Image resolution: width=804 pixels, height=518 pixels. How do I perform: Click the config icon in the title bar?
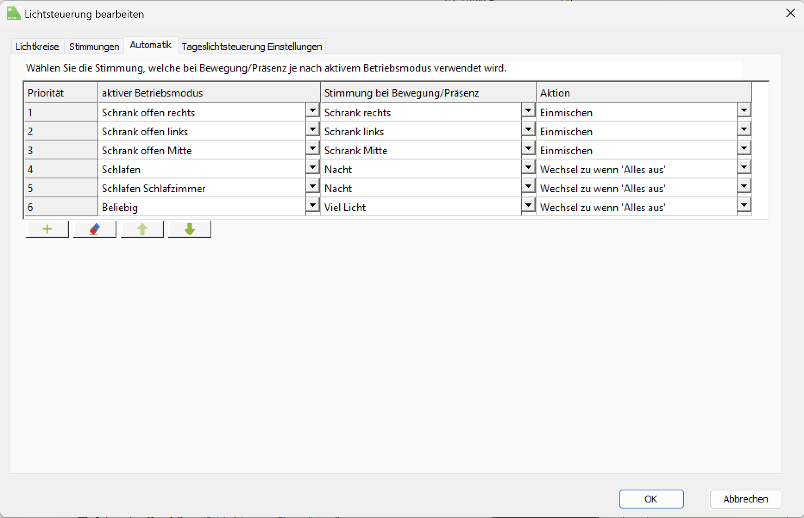click(x=14, y=14)
